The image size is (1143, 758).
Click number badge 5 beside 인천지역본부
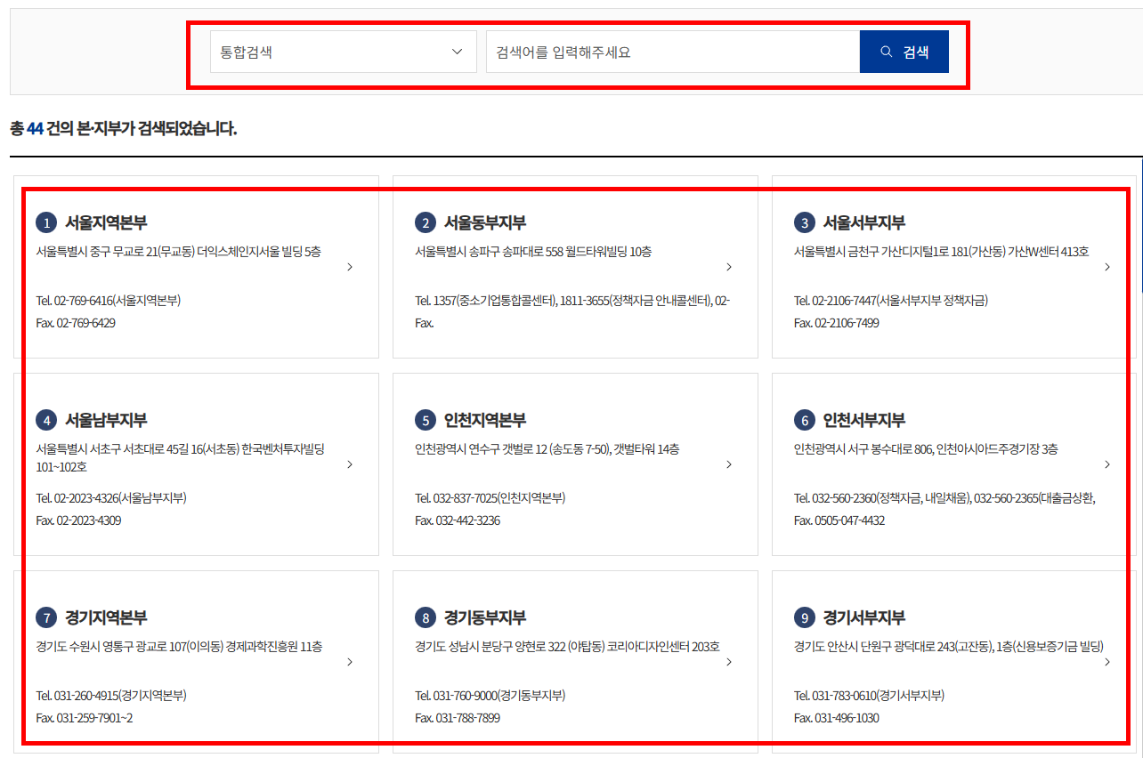click(426, 420)
